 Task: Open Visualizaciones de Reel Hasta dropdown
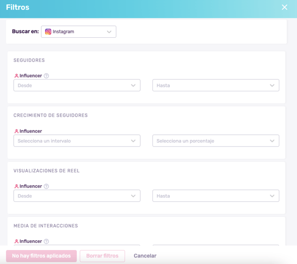tap(215, 196)
